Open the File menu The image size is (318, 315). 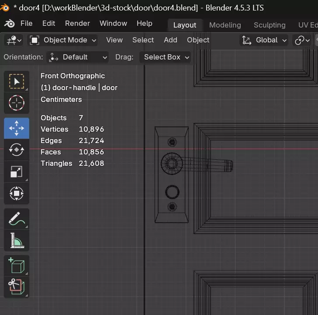point(26,23)
